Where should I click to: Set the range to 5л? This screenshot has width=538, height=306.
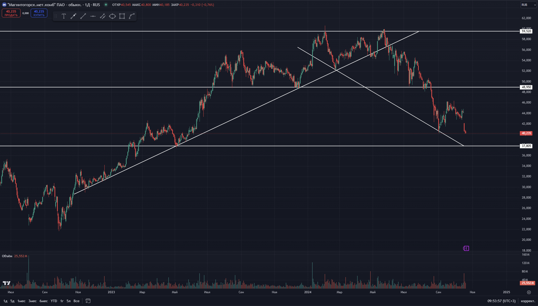click(69, 301)
